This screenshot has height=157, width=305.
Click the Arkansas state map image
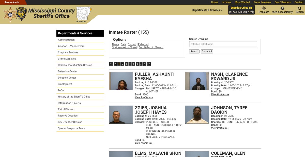coord(84,14)
